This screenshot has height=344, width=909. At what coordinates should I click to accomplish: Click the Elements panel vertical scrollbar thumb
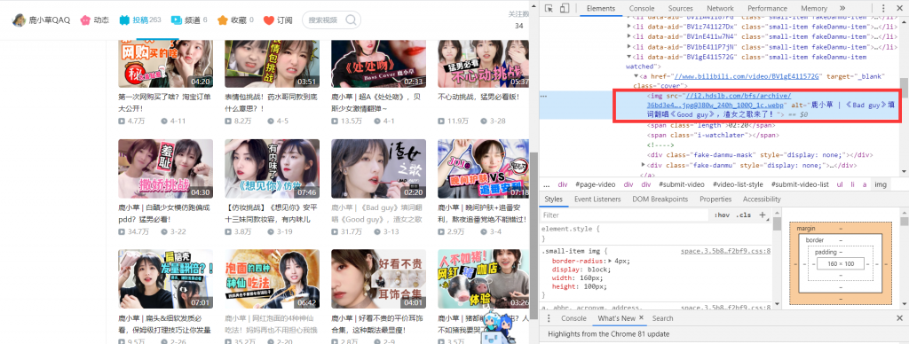click(905, 88)
